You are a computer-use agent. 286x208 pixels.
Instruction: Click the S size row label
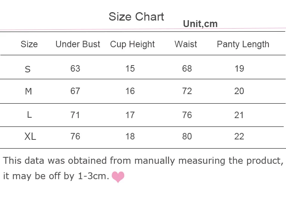[27, 69]
